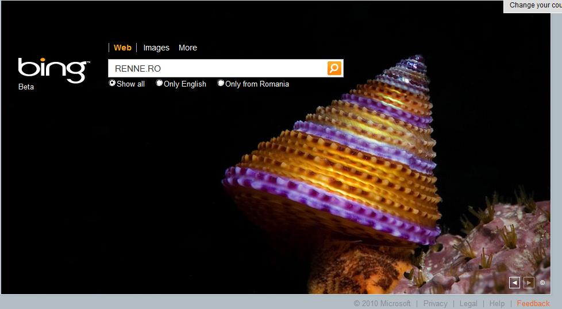Select the Show all radio option
The width and height of the screenshot is (562, 309).
point(113,83)
